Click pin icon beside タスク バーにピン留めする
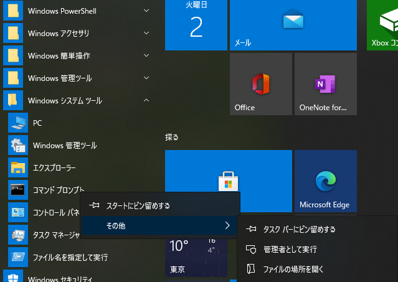 [x=251, y=229]
